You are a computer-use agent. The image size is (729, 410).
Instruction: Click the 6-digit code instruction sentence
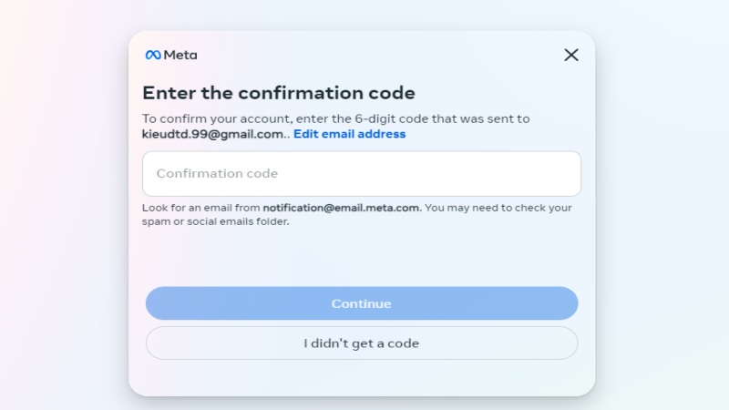pyautogui.click(x=335, y=119)
